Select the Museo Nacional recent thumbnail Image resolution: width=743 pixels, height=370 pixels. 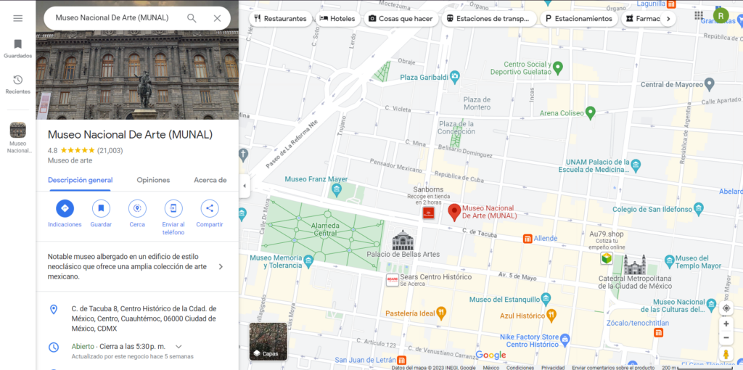18,131
